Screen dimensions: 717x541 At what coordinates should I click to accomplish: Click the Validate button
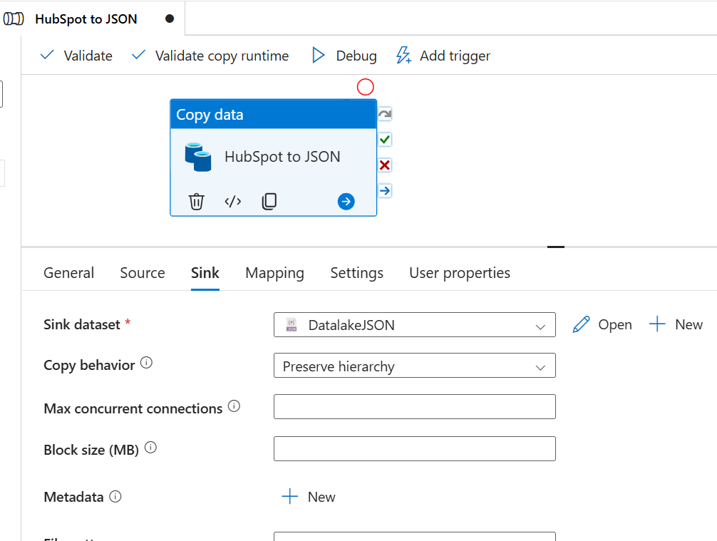pyautogui.click(x=76, y=56)
